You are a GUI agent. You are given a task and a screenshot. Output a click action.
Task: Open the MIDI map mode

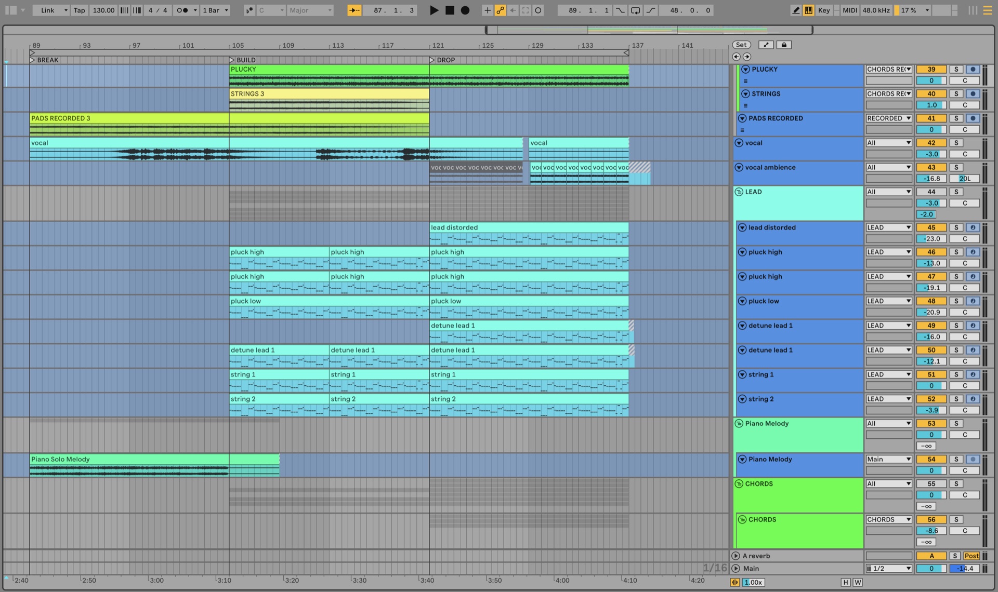[850, 10]
